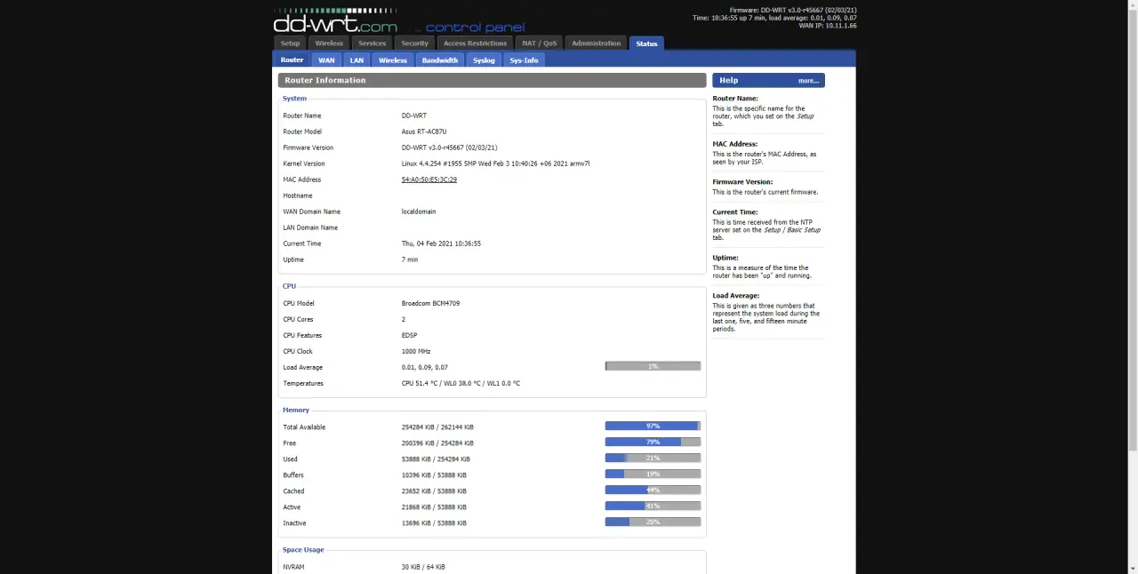The height and width of the screenshot is (574, 1138).
Task: Open the Access Restrictions tab
Action: click(475, 43)
